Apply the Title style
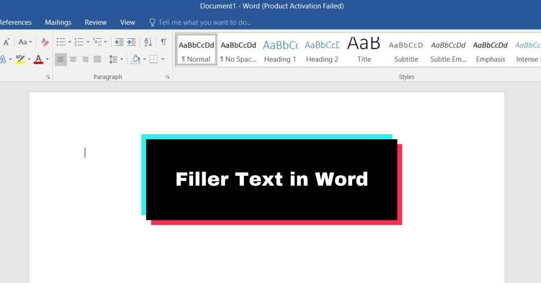 pyautogui.click(x=364, y=50)
